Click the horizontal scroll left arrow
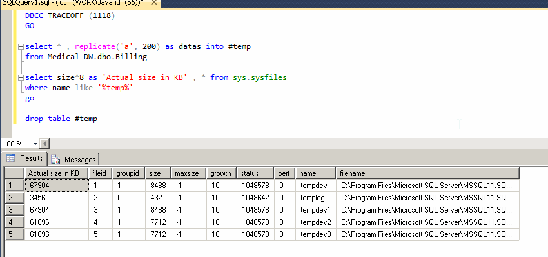Viewport: 548px width, 257px height. [x=44, y=144]
